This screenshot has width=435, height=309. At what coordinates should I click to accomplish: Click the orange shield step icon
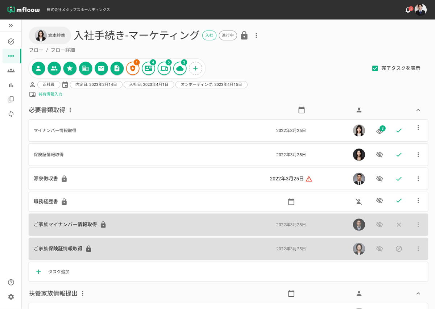(x=133, y=68)
